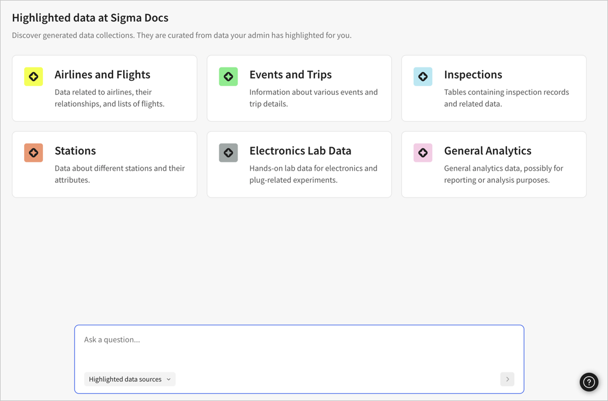The height and width of the screenshot is (401, 608).
Task: Click the submit arrow to send the question
Action: [507, 379]
